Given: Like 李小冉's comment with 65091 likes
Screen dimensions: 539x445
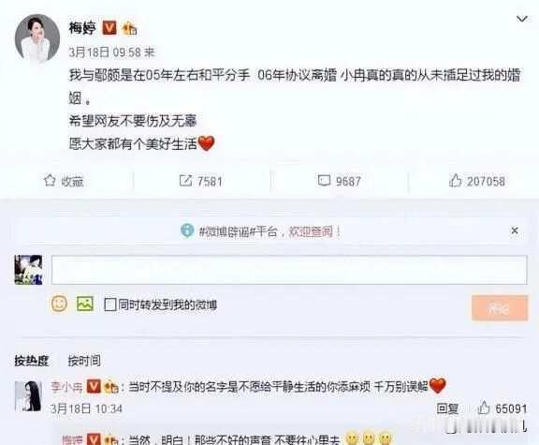Looking at the screenshot, I should tap(484, 408).
